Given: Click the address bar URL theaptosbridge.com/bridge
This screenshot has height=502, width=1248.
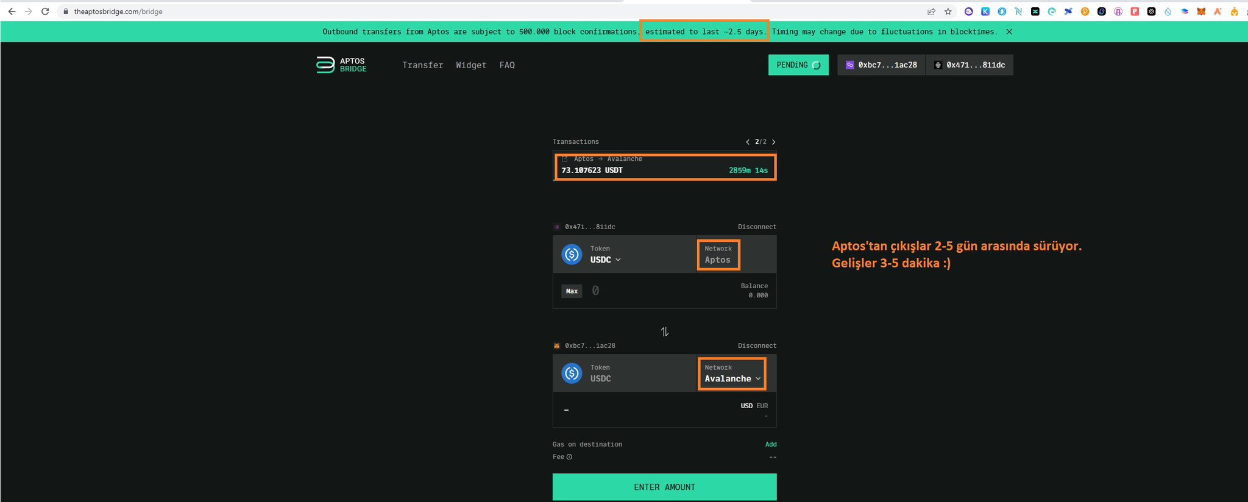Looking at the screenshot, I should tap(118, 12).
